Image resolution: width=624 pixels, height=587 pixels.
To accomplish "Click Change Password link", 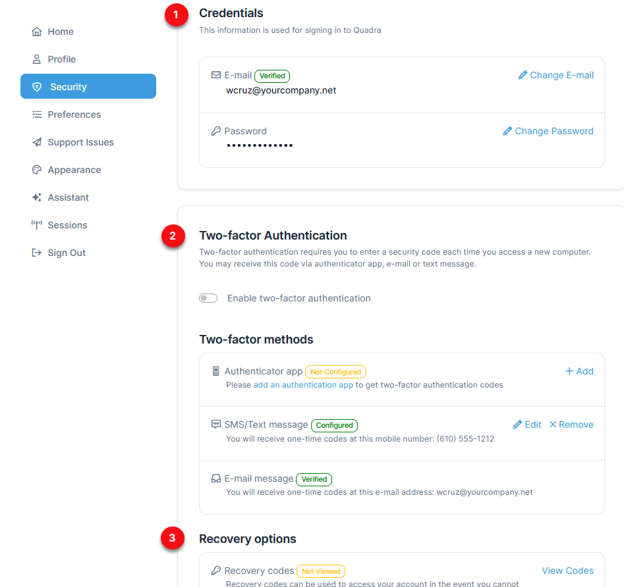I will coord(548,131).
